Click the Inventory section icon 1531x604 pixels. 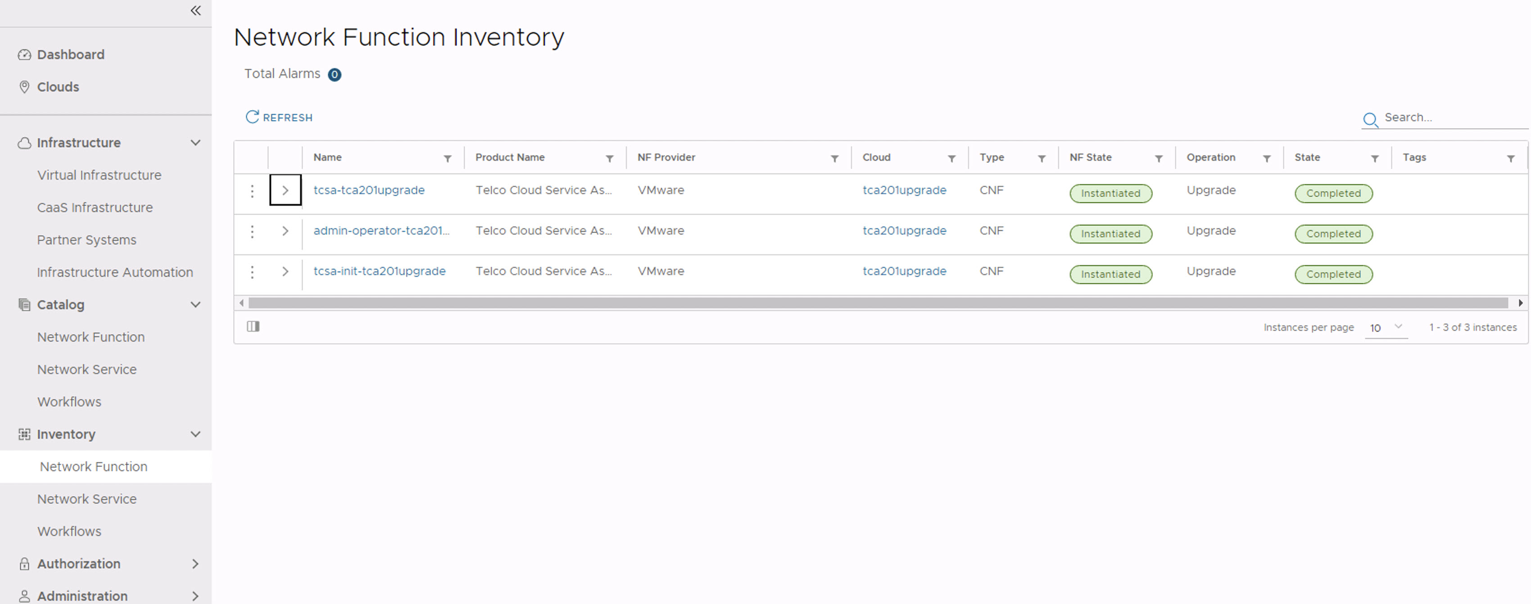pyautogui.click(x=22, y=433)
